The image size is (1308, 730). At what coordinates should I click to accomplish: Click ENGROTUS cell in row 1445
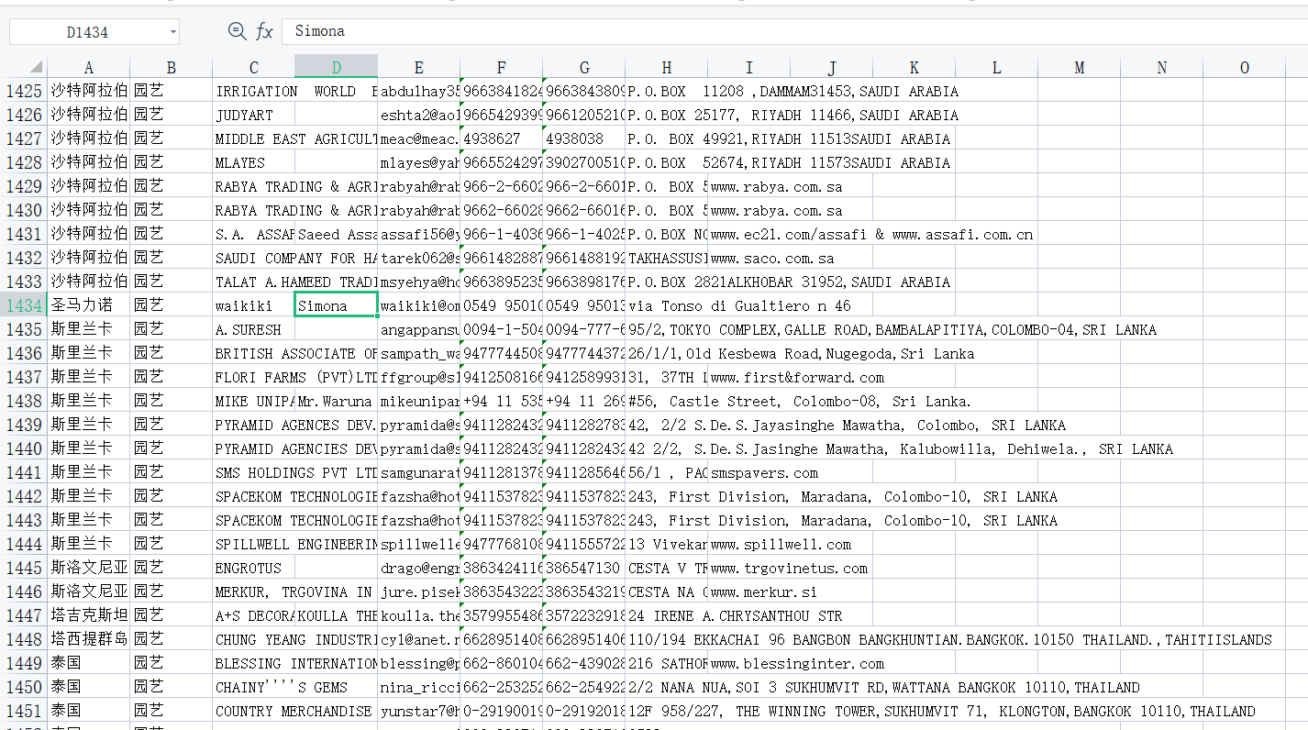pyautogui.click(x=254, y=568)
